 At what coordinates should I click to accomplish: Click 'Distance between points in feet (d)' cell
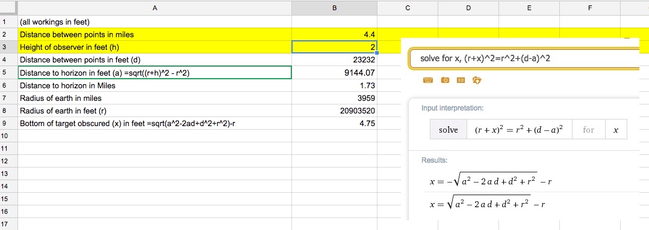(155, 60)
